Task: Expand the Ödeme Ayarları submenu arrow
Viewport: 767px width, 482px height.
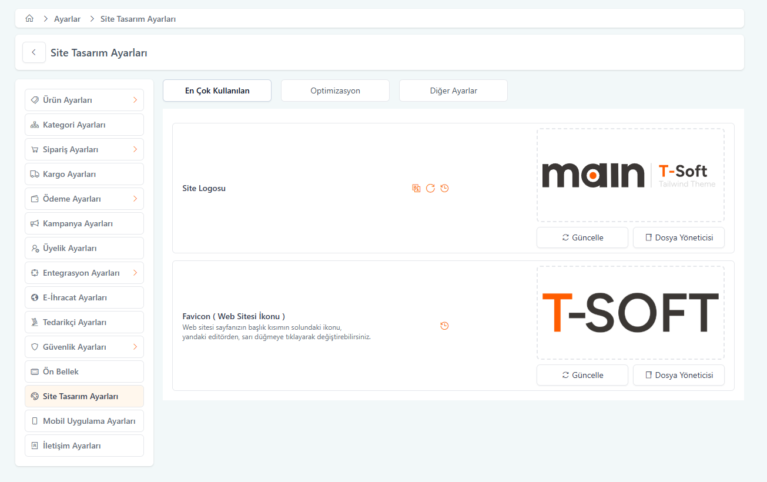Action: (x=135, y=199)
